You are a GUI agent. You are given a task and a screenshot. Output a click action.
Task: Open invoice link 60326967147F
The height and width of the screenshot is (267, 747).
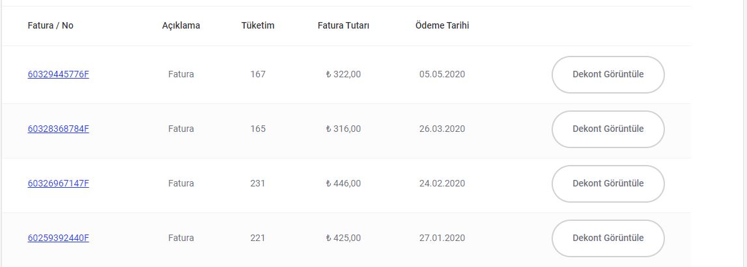(x=58, y=183)
